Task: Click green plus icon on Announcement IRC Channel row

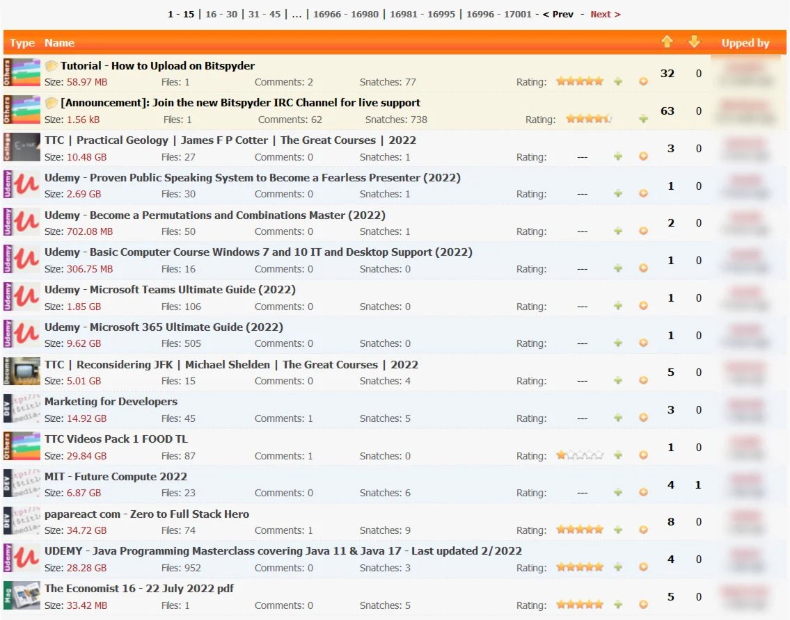Action: tap(643, 119)
